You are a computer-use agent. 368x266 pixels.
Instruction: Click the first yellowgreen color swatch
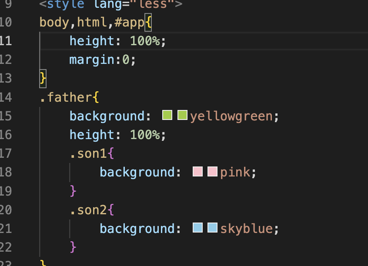(167, 115)
